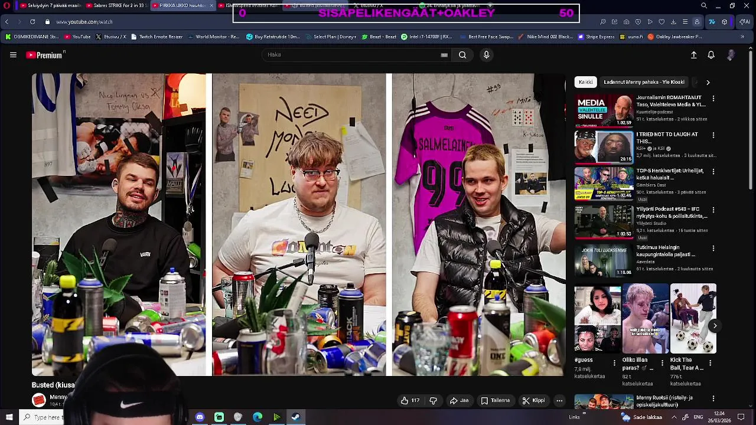The image size is (756, 425).
Task: Open options for 'Menny Ruotsii' video
Action: pyautogui.click(x=713, y=399)
